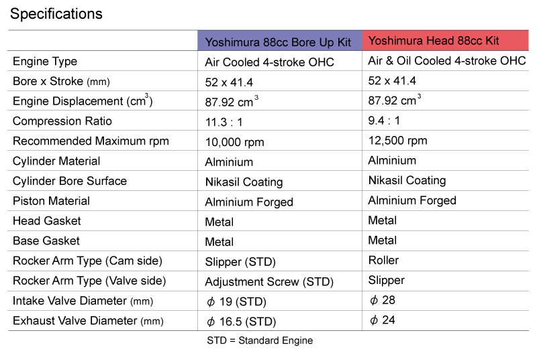The height and width of the screenshot is (351, 537).
Task: Click the Compression Ratio row label
Action: pos(62,121)
